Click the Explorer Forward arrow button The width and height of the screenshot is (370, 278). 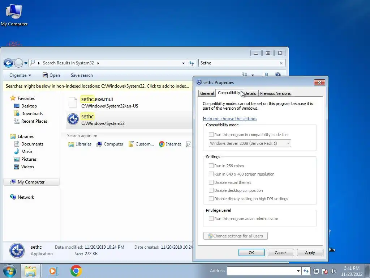[x=18, y=63]
